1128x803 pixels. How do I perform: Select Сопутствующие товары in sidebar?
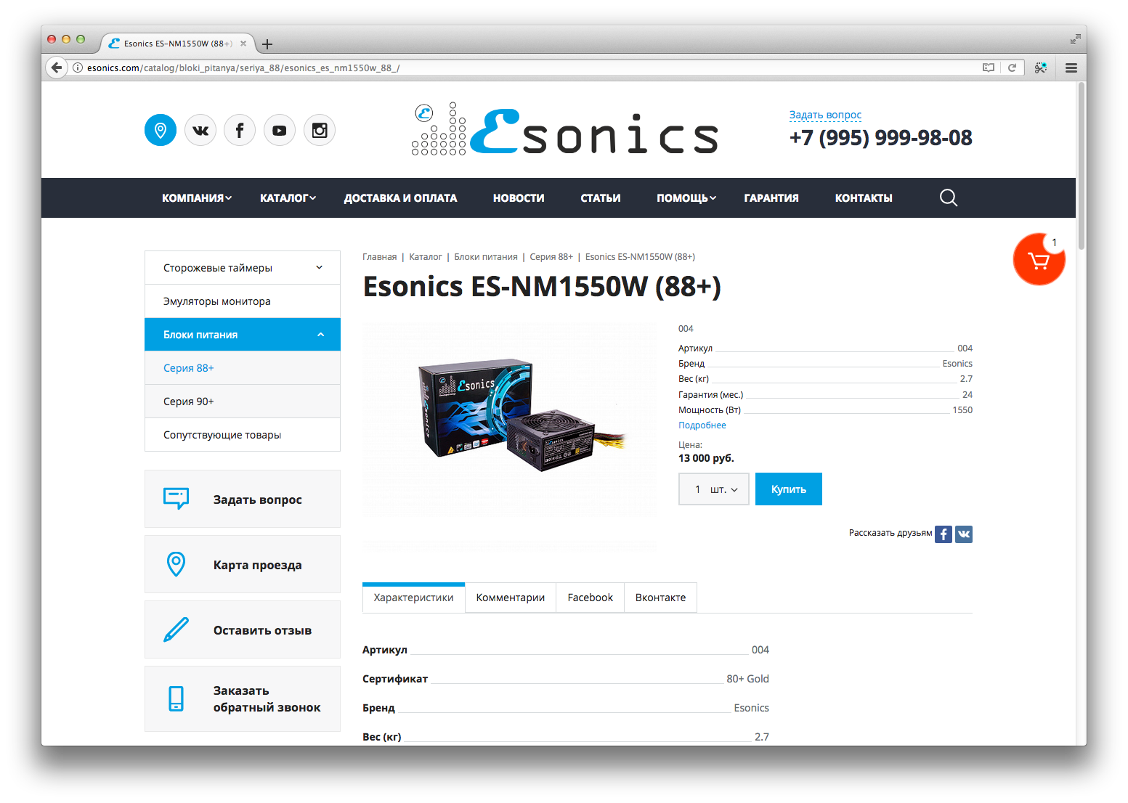[243, 435]
